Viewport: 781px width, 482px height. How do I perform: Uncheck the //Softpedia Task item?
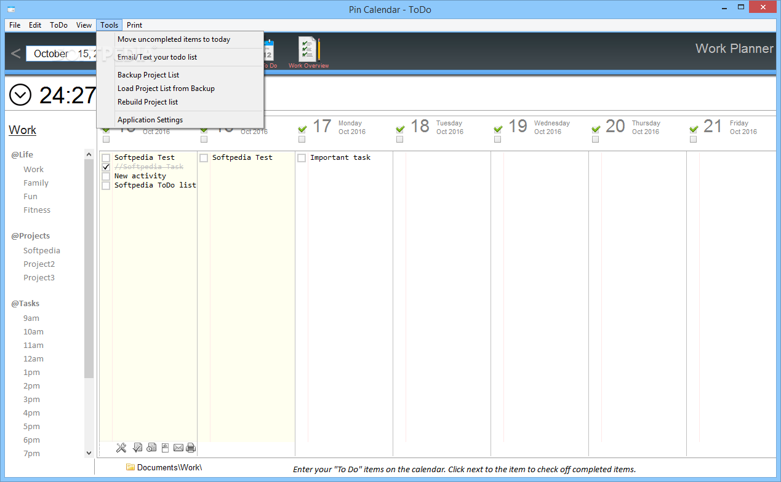106,167
